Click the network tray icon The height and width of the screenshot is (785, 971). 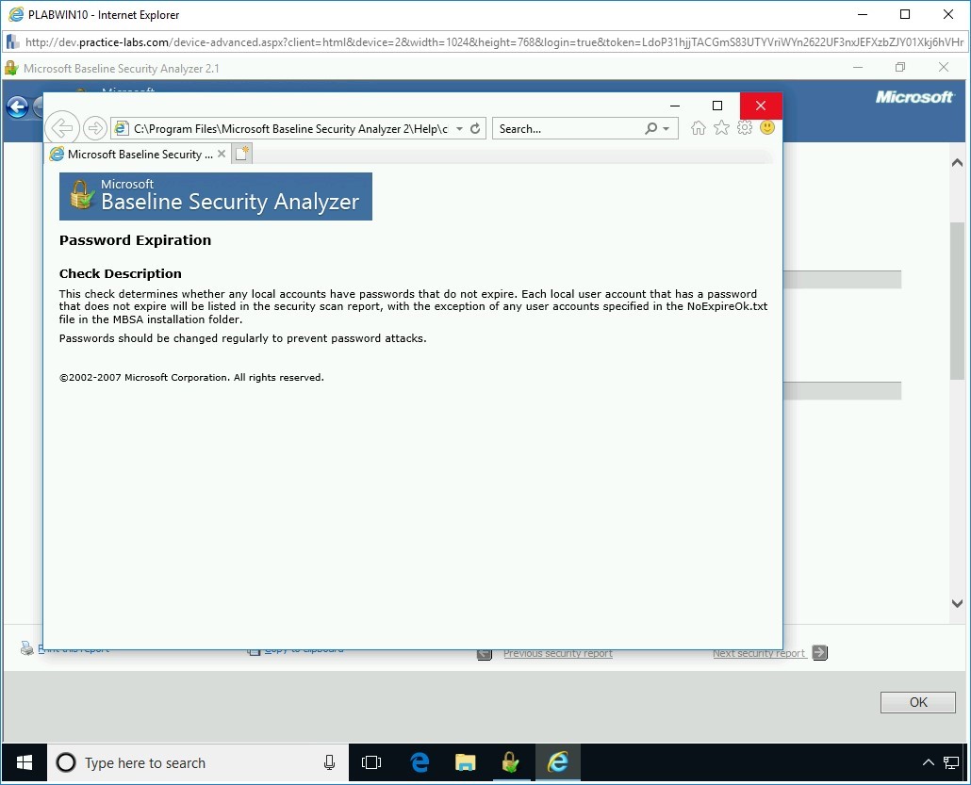point(951,762)
